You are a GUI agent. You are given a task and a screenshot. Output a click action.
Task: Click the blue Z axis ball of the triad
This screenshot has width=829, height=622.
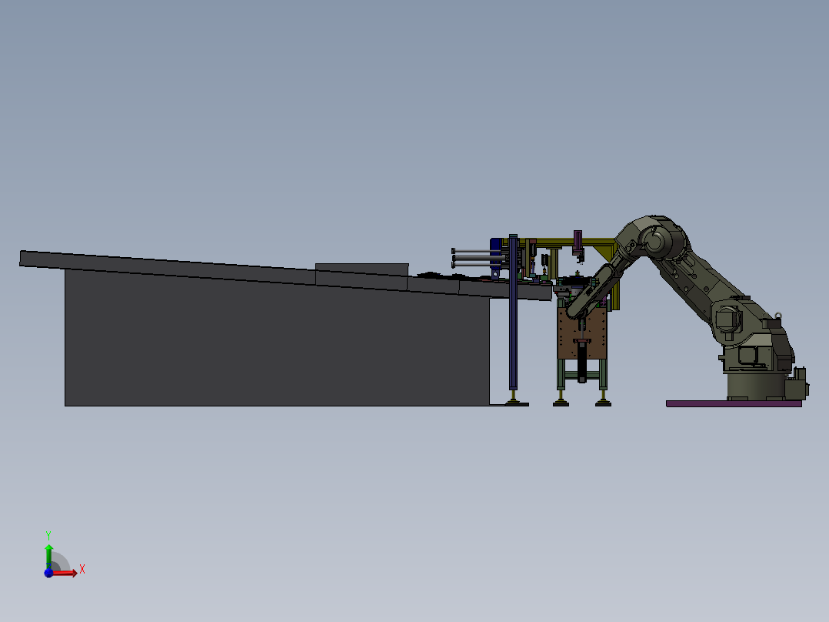pos(48,574)
